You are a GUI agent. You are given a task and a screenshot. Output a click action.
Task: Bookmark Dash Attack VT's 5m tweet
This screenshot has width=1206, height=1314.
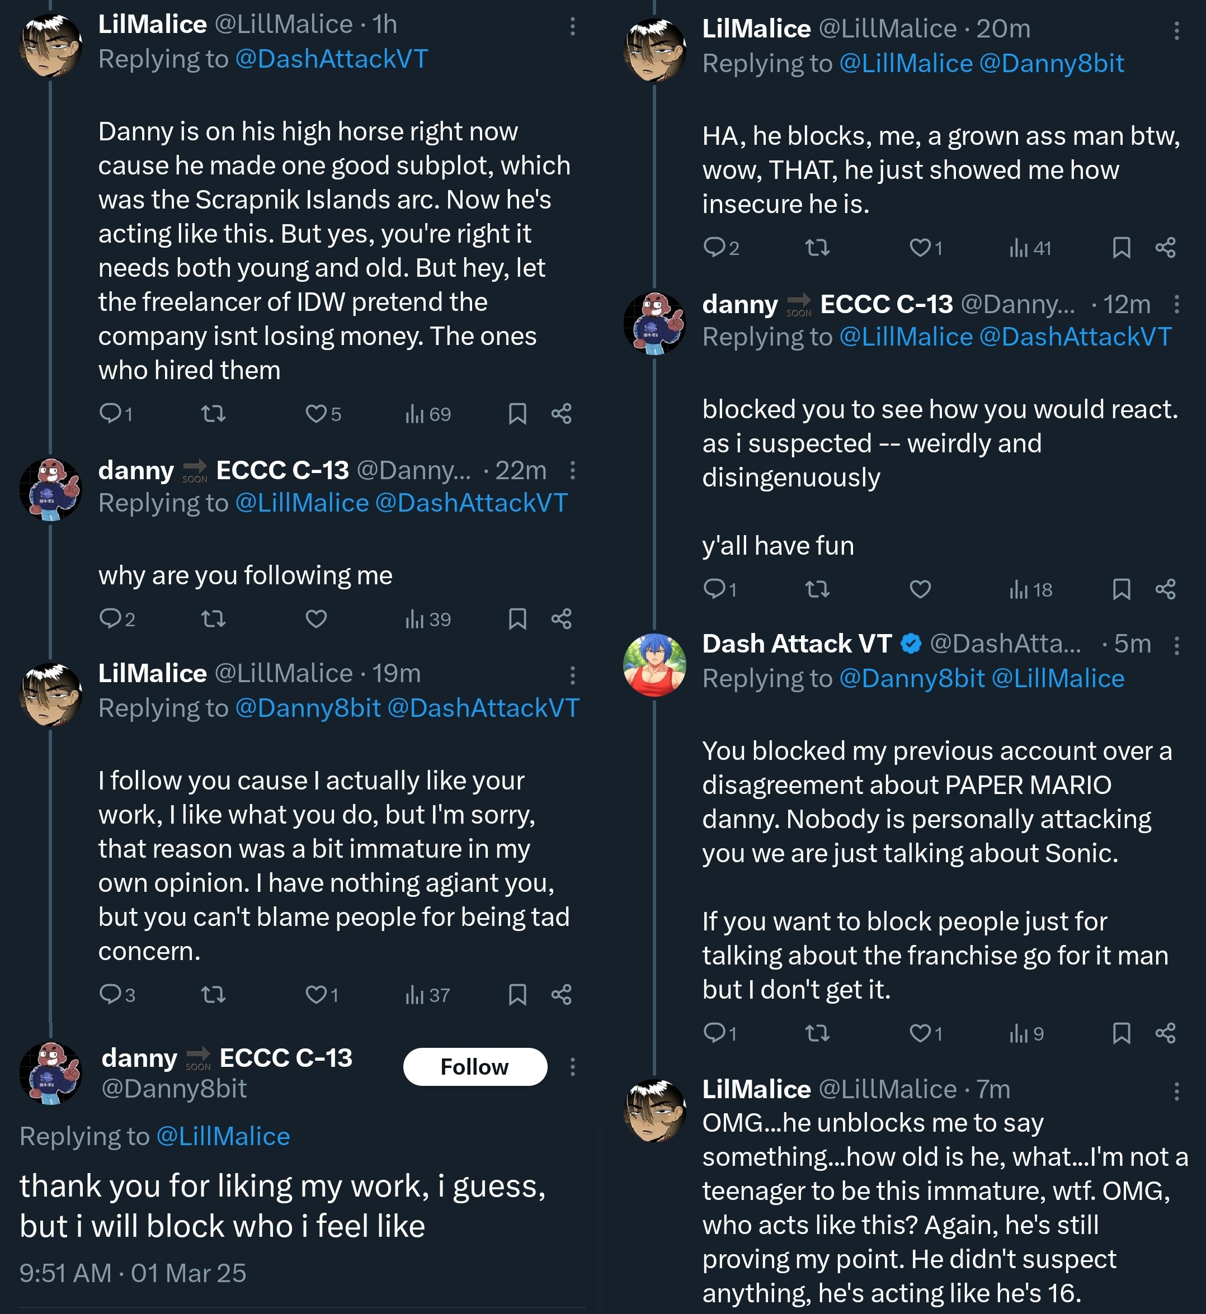1121,1033
